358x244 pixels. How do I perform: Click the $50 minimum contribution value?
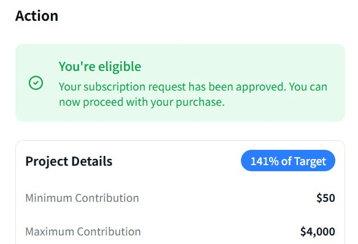(326, 198)
